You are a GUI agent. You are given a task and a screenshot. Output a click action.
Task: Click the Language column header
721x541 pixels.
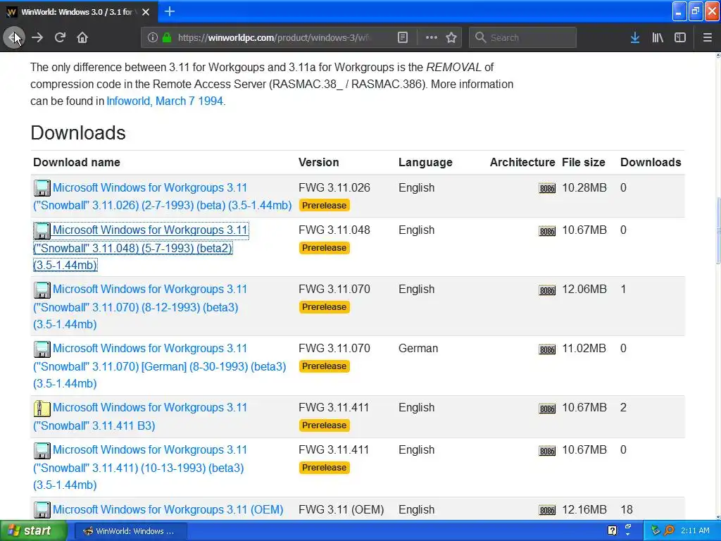pos(425,163)
